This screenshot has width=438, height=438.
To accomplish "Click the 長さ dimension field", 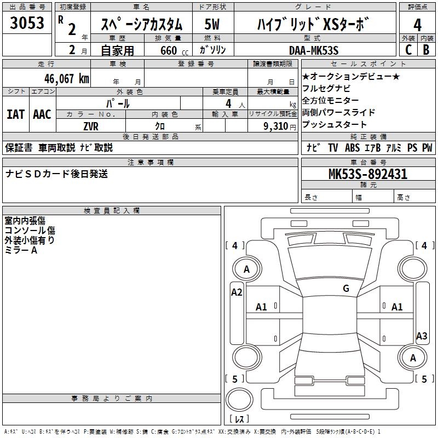I will pos(326,197).
